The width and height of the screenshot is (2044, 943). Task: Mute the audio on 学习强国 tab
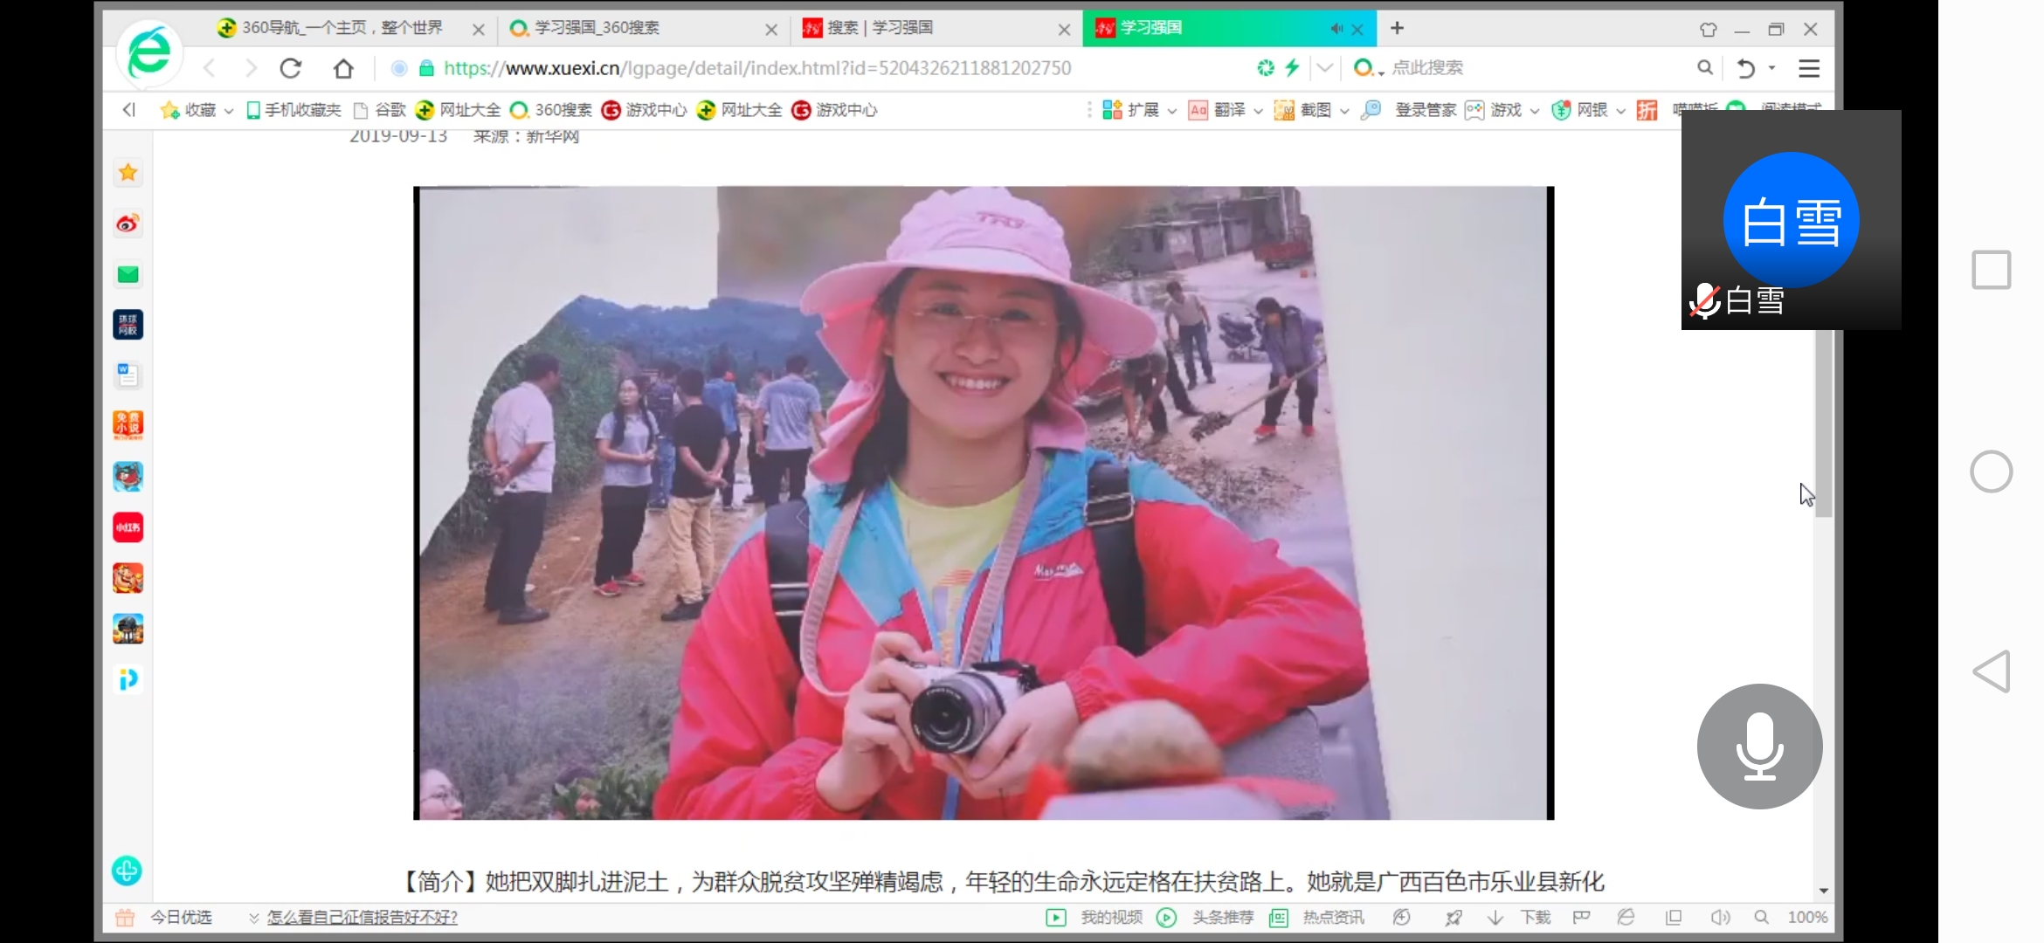1336,29
